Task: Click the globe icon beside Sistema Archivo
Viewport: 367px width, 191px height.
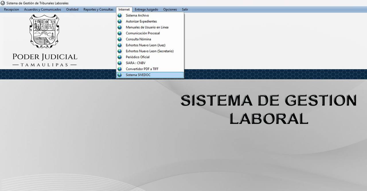Action: [120, 15]
